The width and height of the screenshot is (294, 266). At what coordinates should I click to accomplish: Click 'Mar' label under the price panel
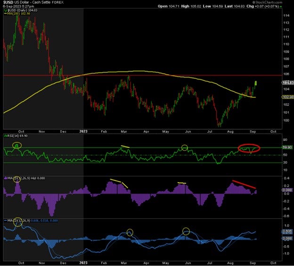click(124, 132)
